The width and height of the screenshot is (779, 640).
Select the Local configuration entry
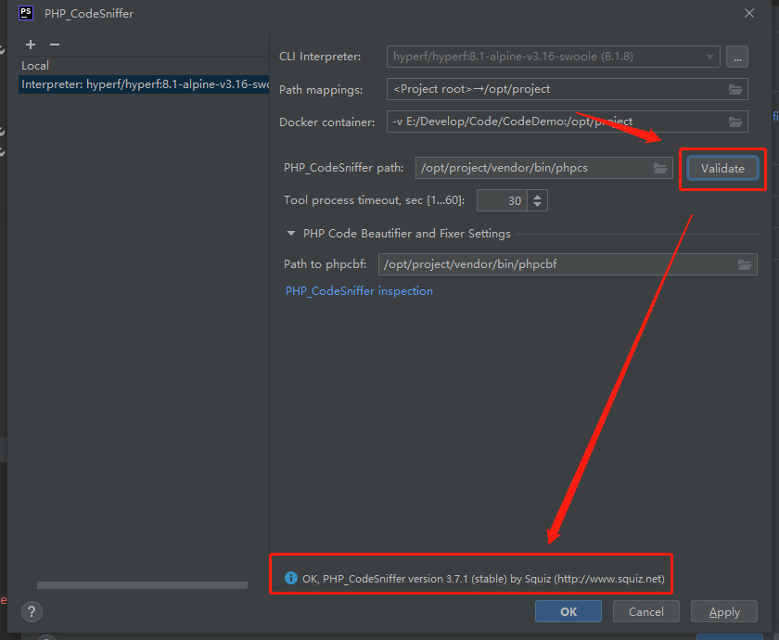(x=35, y=66)
